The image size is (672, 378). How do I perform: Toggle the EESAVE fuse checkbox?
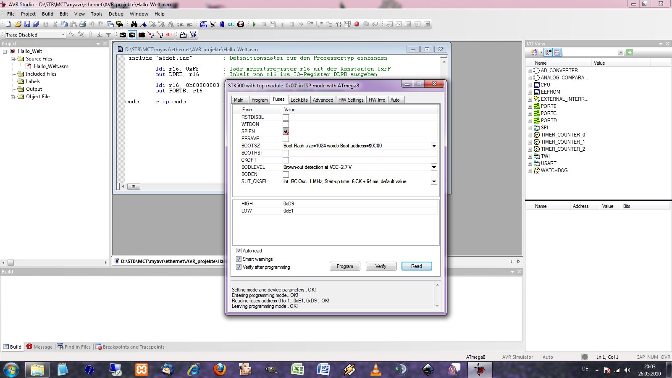tap(286, 139)
